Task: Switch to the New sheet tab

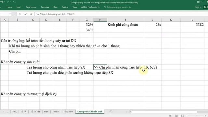Action: click(x=46, y=111)
